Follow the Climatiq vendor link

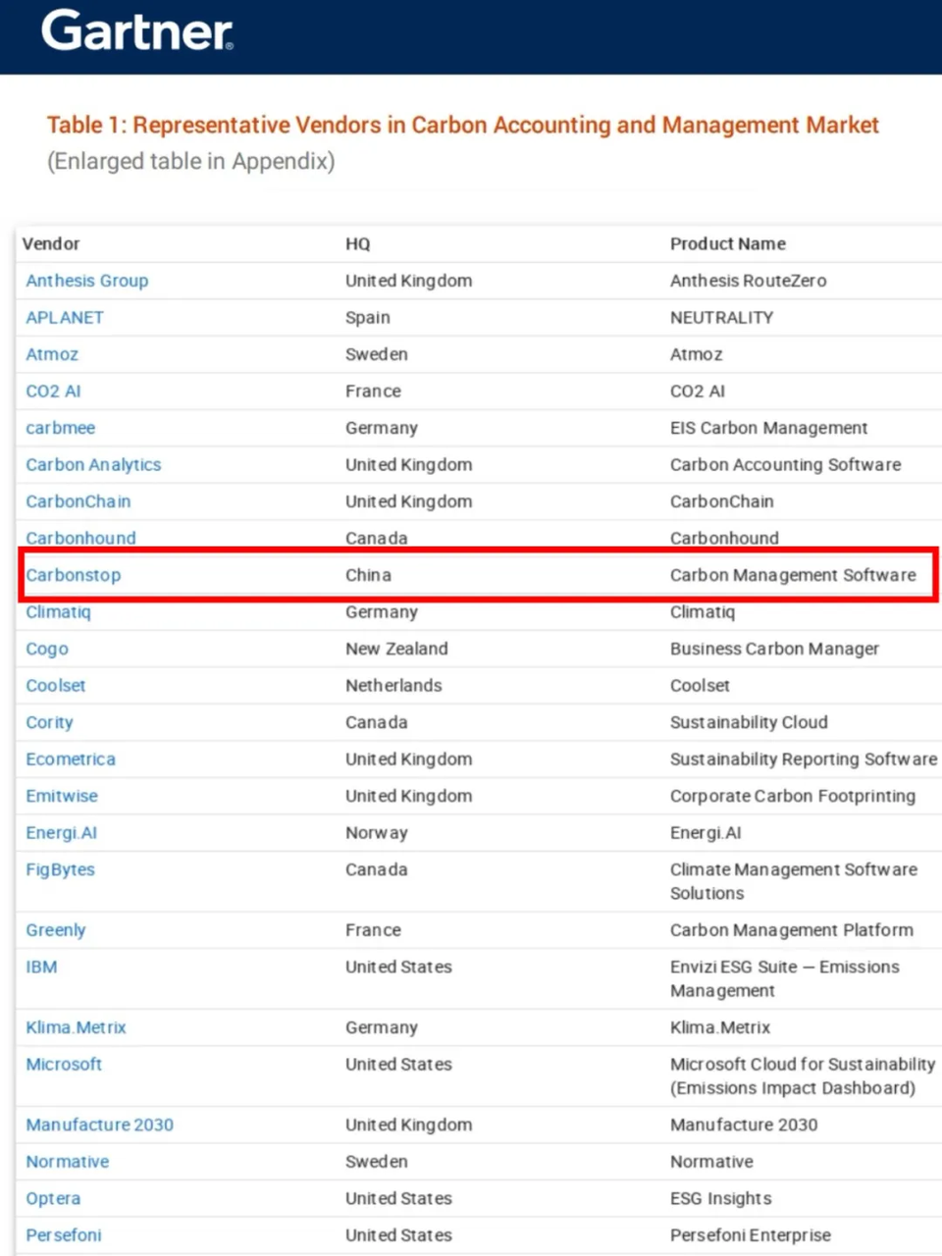[58, 612]
